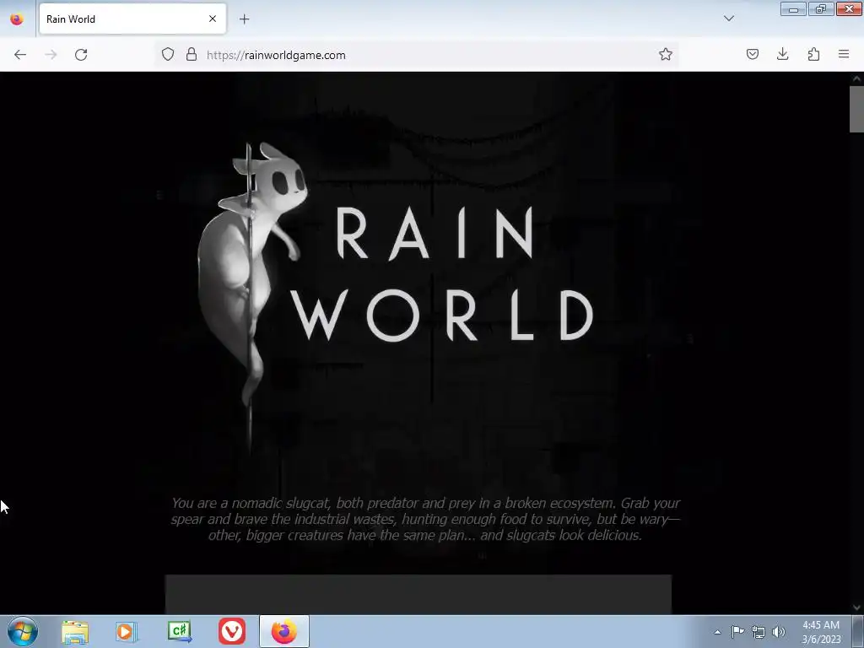Launch Vivaldi browser from taskbar
Screen dimensions: 864x648
(x=232, y=631)
